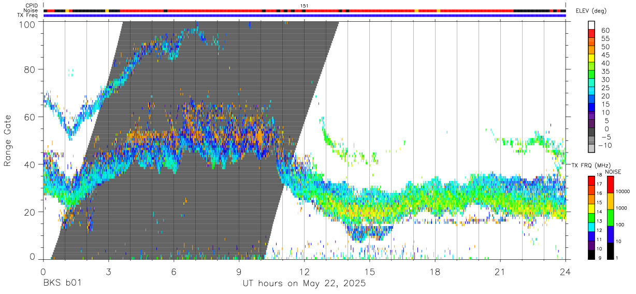Viewport: 636px width, 294px height.
Task: Click the 'CPID' row label
Action: click(x=31, y=6)
